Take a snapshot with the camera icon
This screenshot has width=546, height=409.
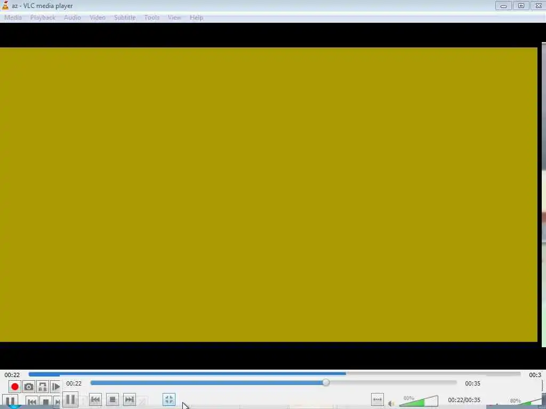click(x=29, y=387)
